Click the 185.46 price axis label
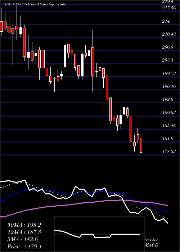The image size is (180, 252). 169,125
